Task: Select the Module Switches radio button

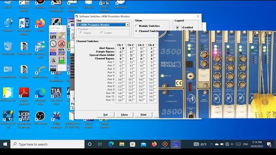Action: [x=136, y=26]
